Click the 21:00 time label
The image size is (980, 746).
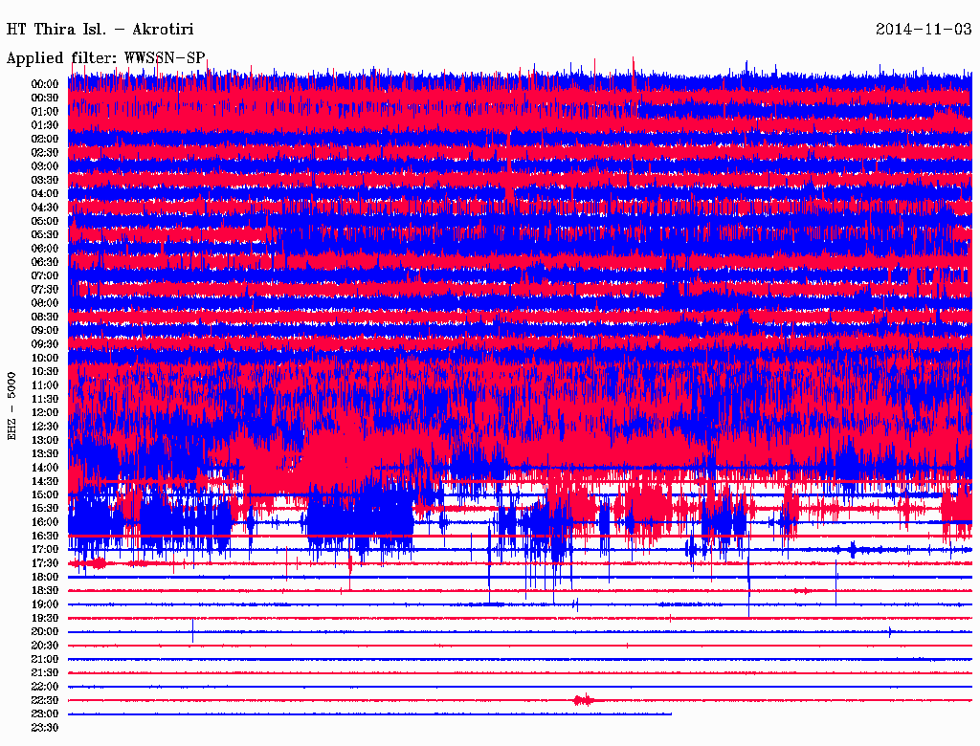[45, 660]
